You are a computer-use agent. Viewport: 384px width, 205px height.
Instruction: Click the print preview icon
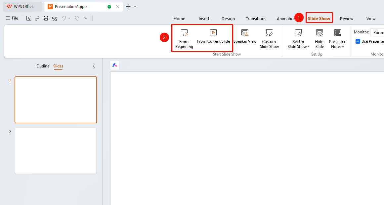click(55, 18)
